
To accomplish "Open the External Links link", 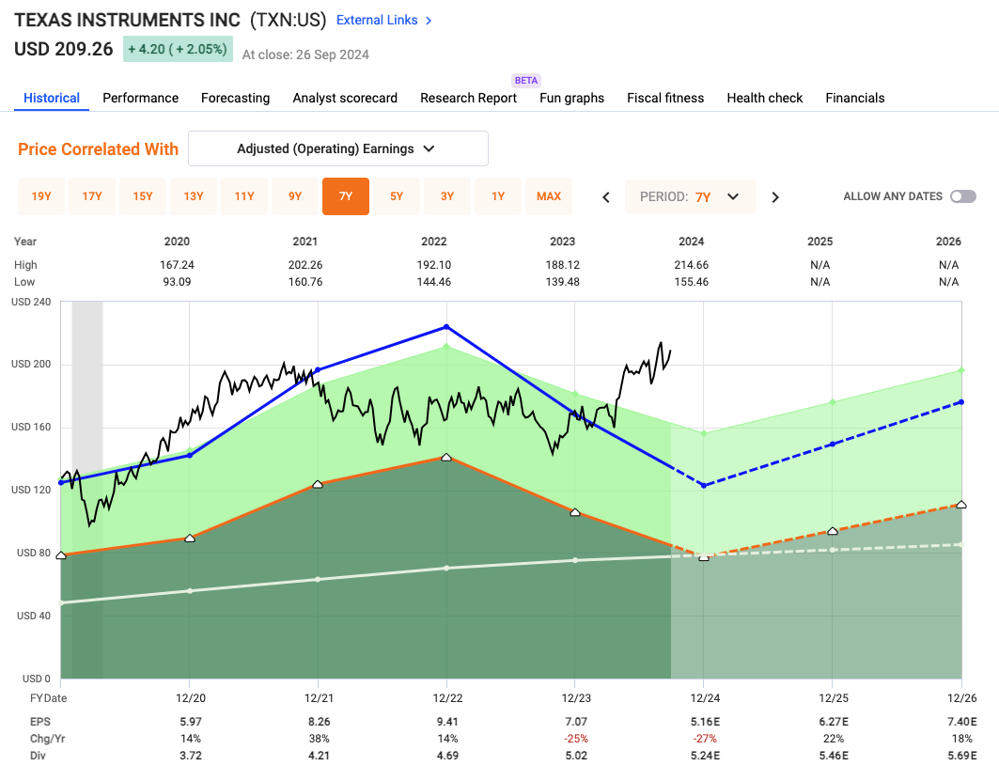I will click(376, 20).
